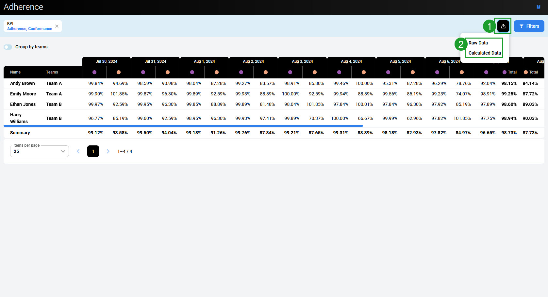
Task: Sort by Teams column header
Action: 52,72
